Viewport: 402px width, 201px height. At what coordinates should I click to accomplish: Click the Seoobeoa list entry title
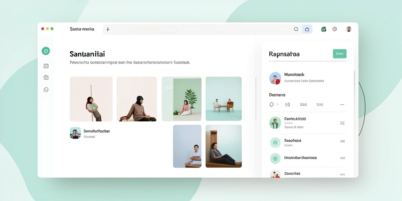pyautogui.click(x=292, y=141)
